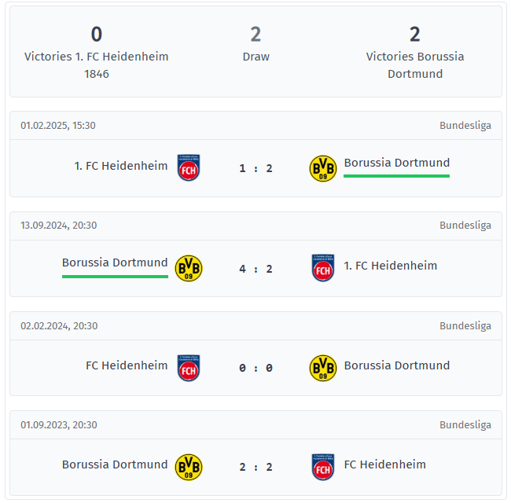Click Bundesliga label on 01.02.2025 match
Viewport: 511px width, 503px height.
[465, 126]
